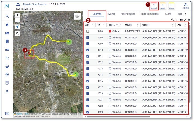The width and height of the screenshot is (194, 121).
Task: Uncheck Ack for alarm 4012
Action: click(x=88, y=62)
